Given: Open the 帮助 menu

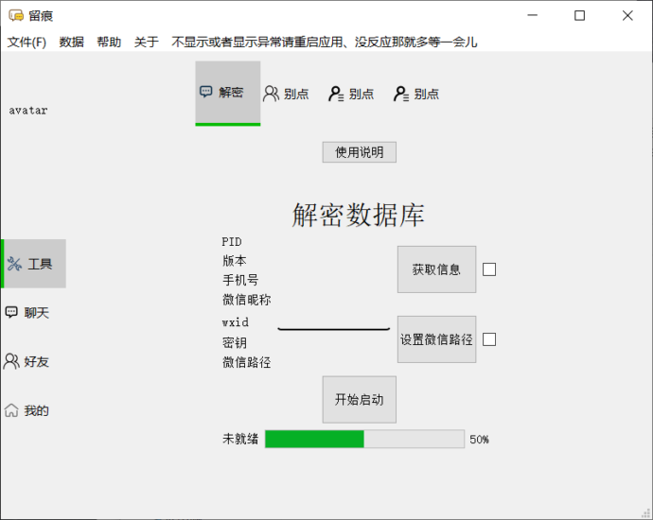Looking at the screenshot, I should tap(109, 42).
